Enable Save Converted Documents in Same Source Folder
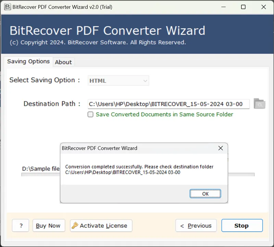Image resolution: width=274 pixels, height=247 pixels. click(90, 115)
